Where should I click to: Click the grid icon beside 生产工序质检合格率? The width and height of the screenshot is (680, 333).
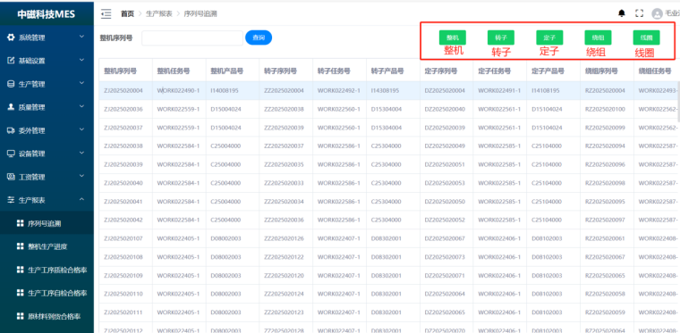tap(20, 270)
